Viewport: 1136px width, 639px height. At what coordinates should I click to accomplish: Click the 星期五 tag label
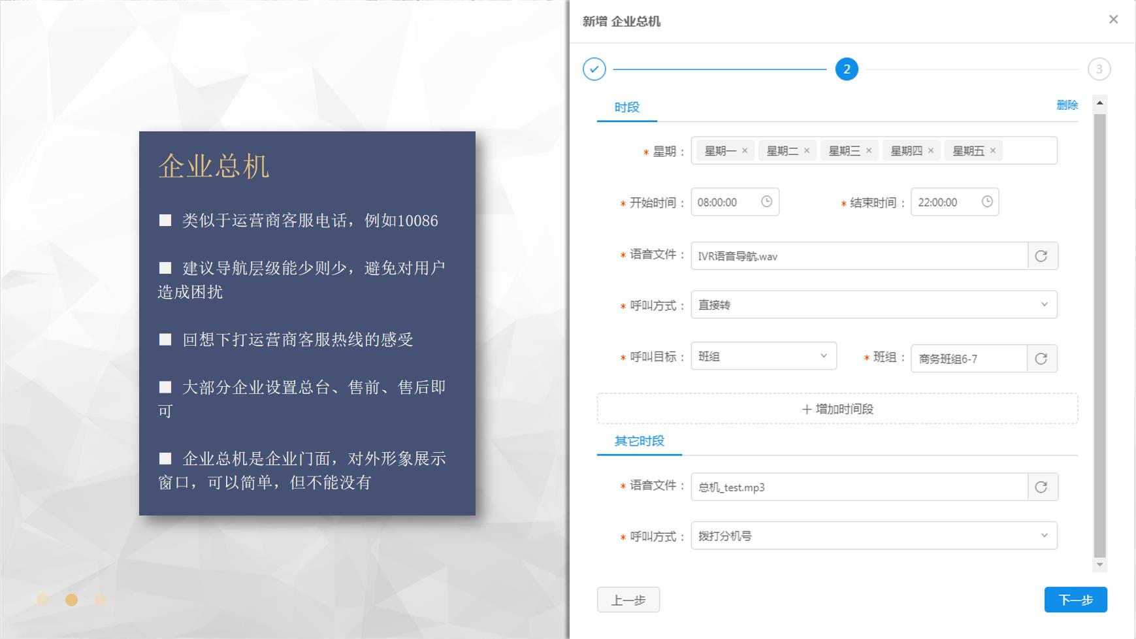968,151
